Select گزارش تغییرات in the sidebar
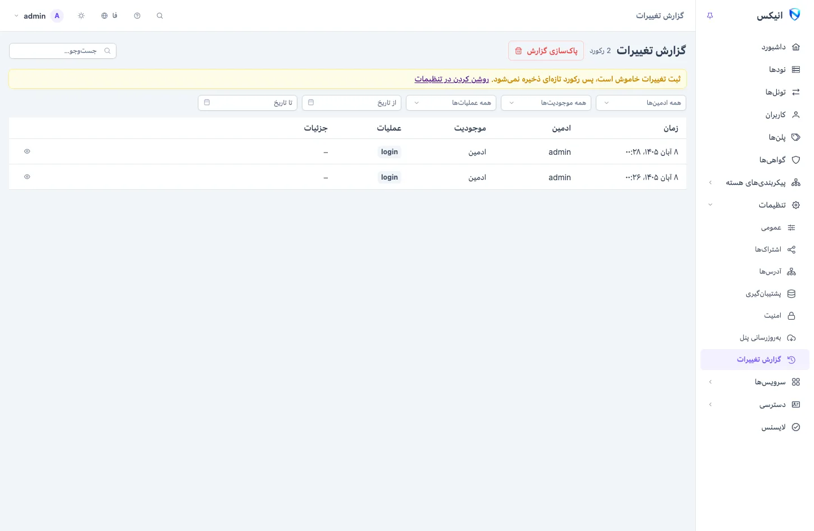Viewport: 814px width, 531px height. point(755,360)
